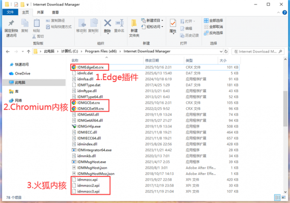Switch to the Share (共享) tab
Screen dimensions: 290x203
[x=41, y=12]
